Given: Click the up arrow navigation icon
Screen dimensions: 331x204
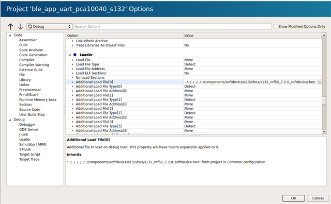Looking at the screenshot, I should coord(10,26).
